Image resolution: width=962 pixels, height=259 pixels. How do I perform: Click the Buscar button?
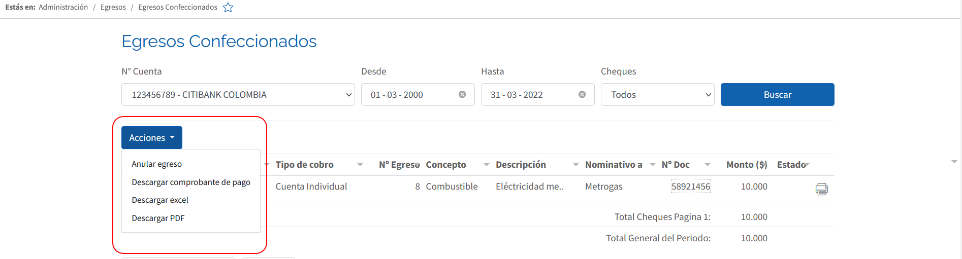point(778,95)
